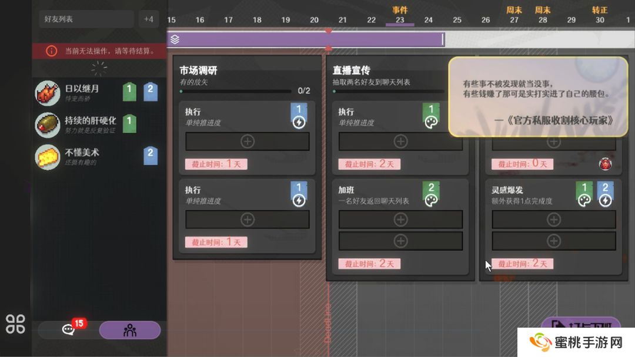Screen dimensions: 635x357
Task: Click the +4 button beside 好友列表
Action: click(149, 19)
